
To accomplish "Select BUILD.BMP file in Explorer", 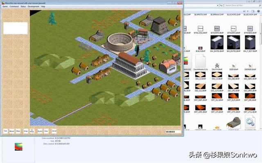I will [x=200, y=49].
